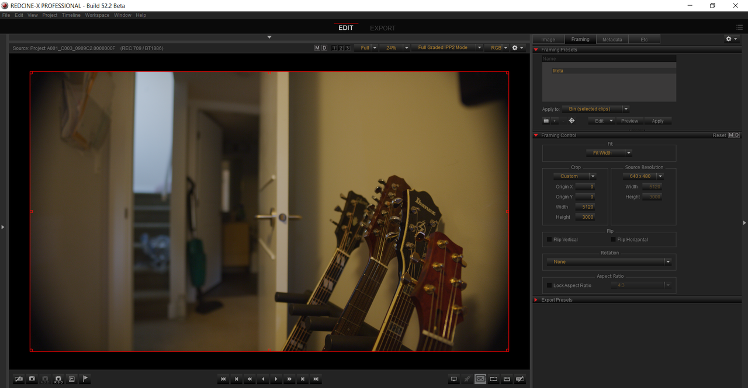
Task: Collapse the Framing Presets section
Action: pyautogui.click(x=536, y=50)
